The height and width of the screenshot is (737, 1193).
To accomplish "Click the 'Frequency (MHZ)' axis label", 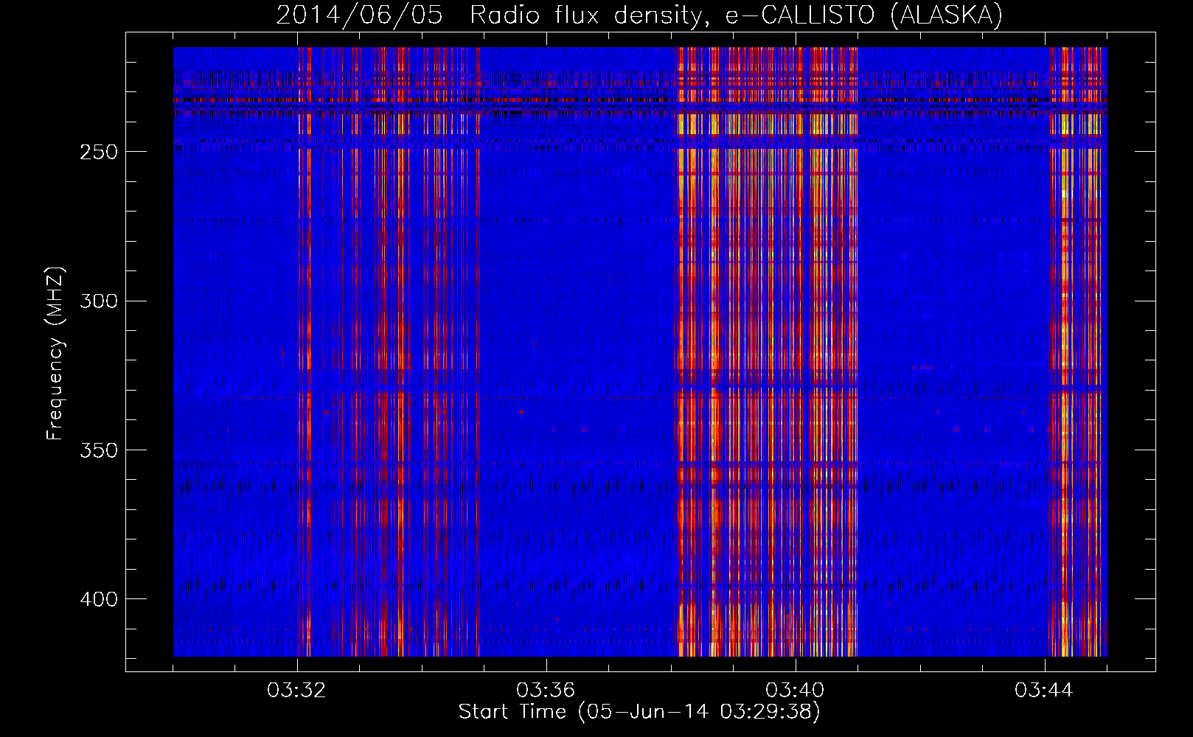I will [55, 354].
